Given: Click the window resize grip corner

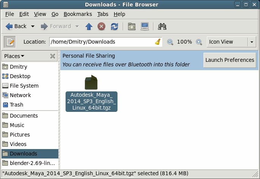Looking at the screenshot, I should point(255,174).
